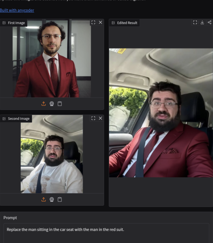
Task: Use webcam for First Image
Action: 52,104
